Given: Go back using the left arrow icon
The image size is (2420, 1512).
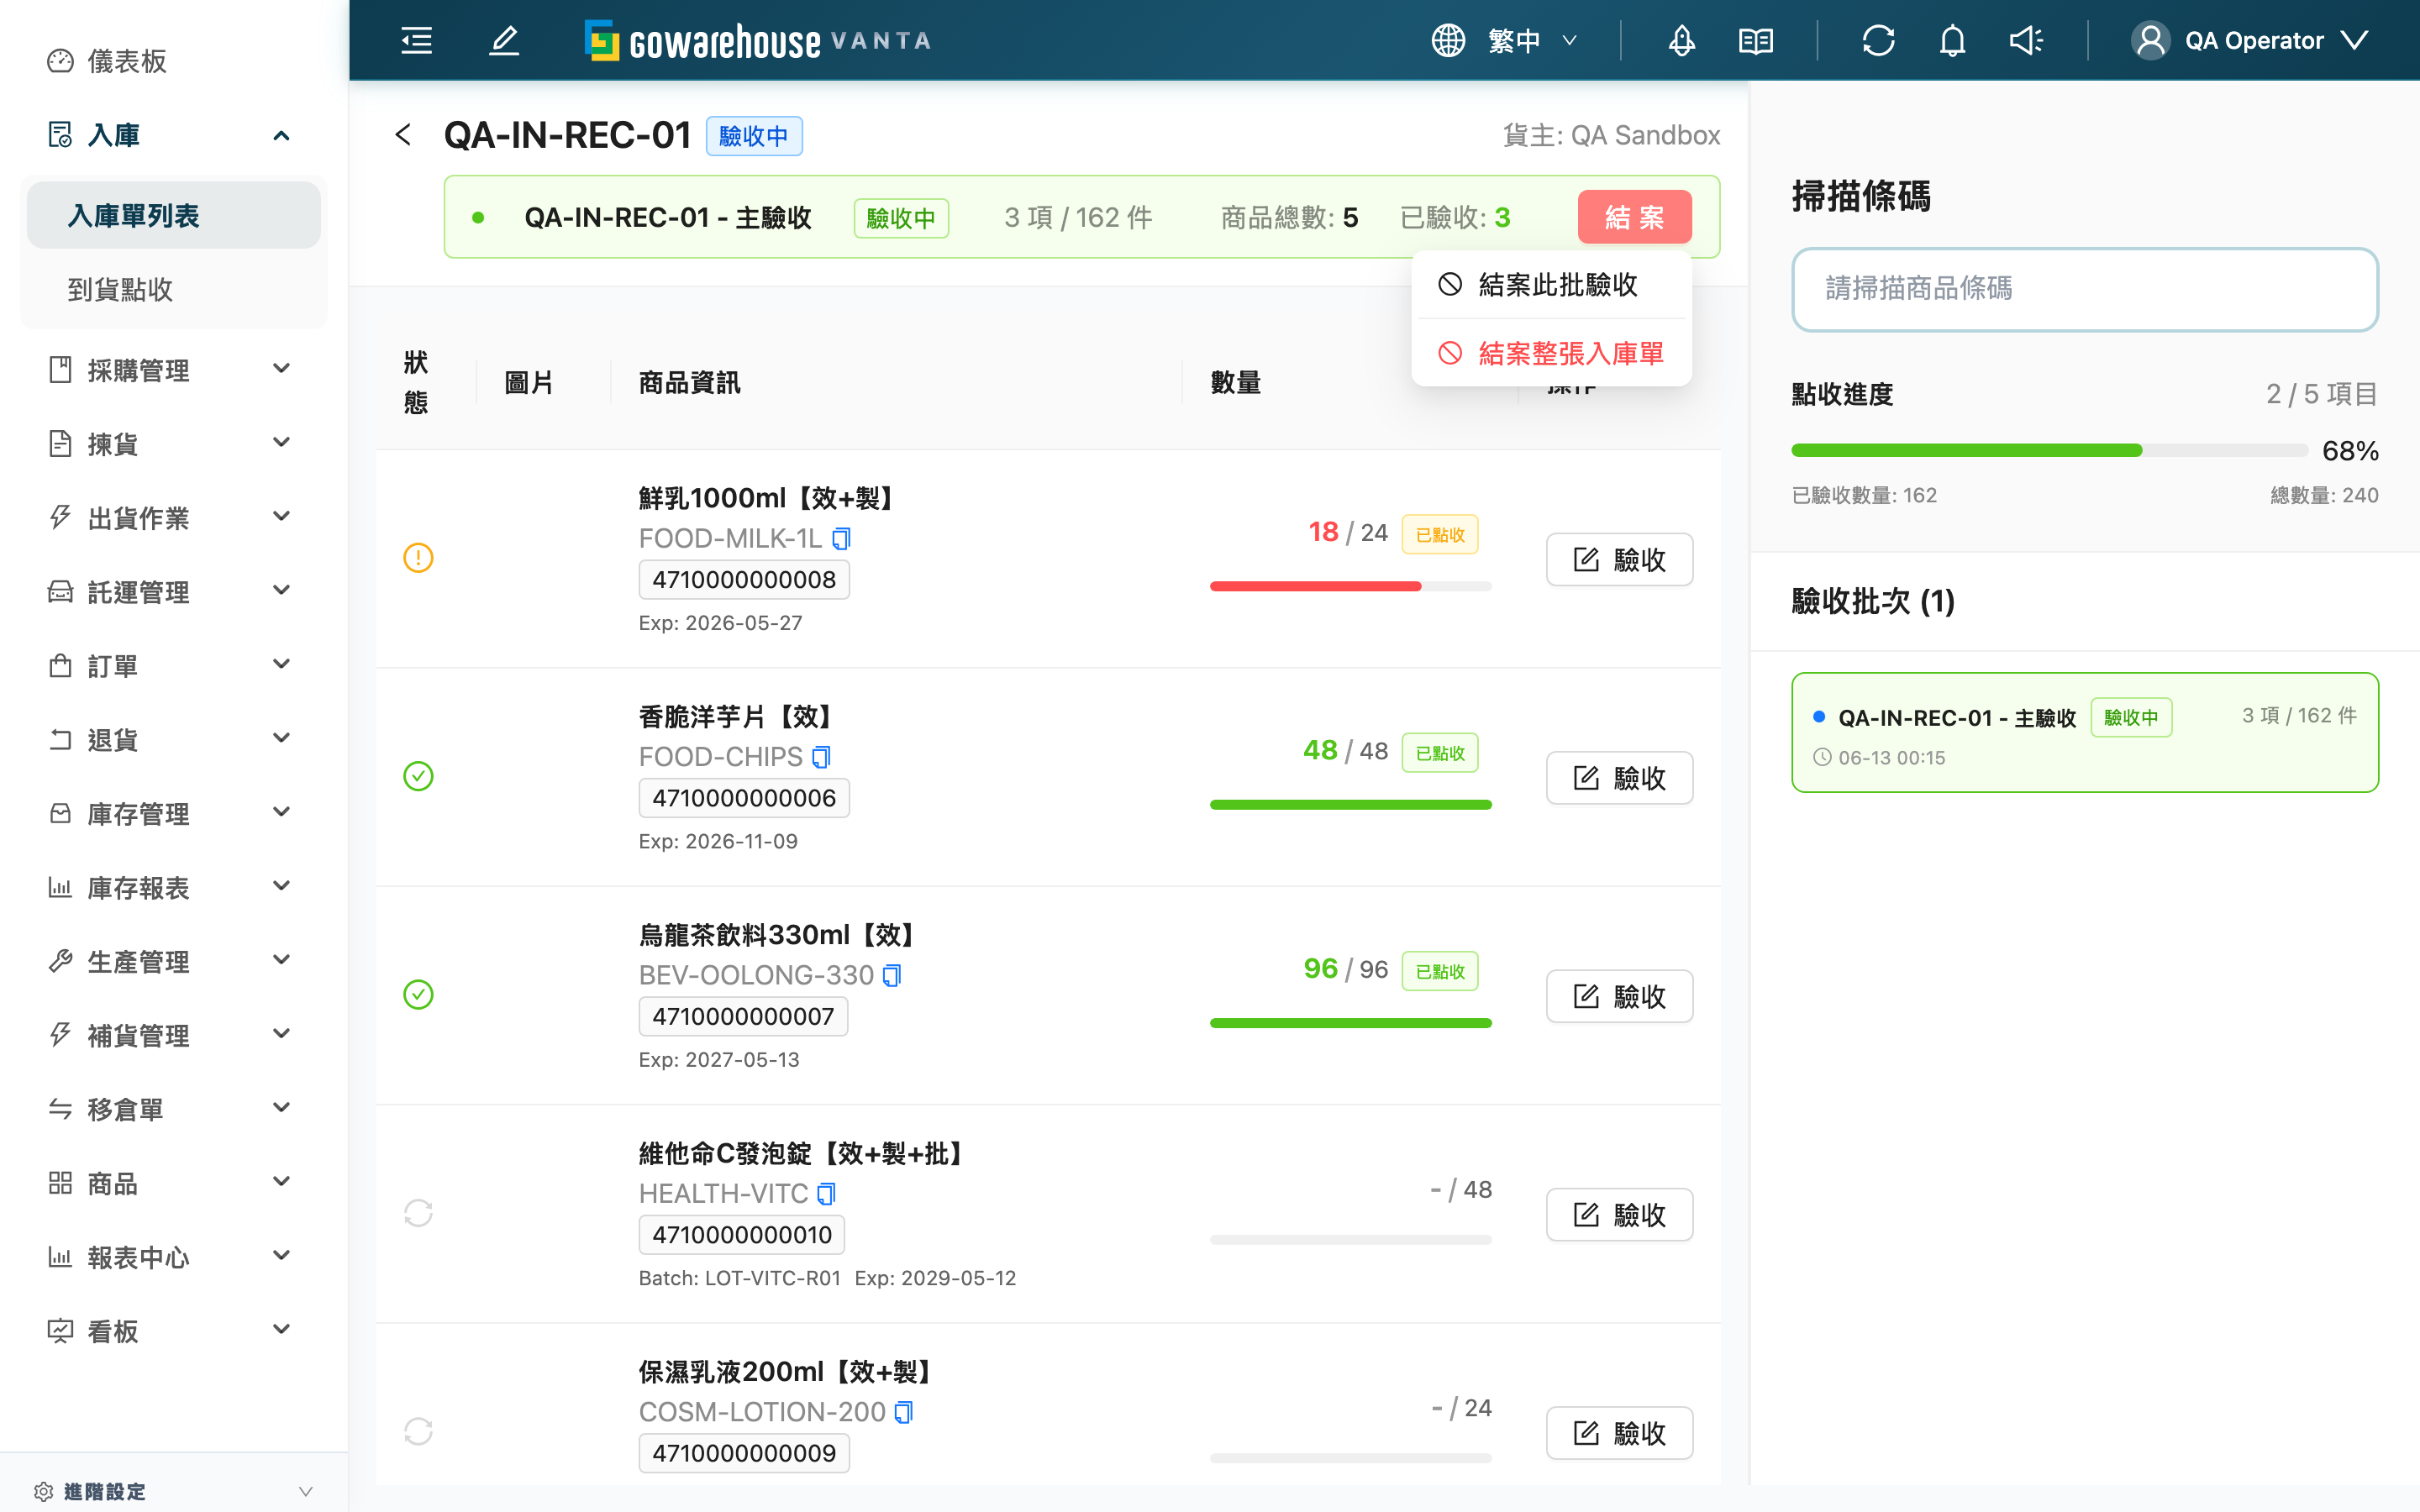Looking at the screenshot, I should (x=403, y=134).
